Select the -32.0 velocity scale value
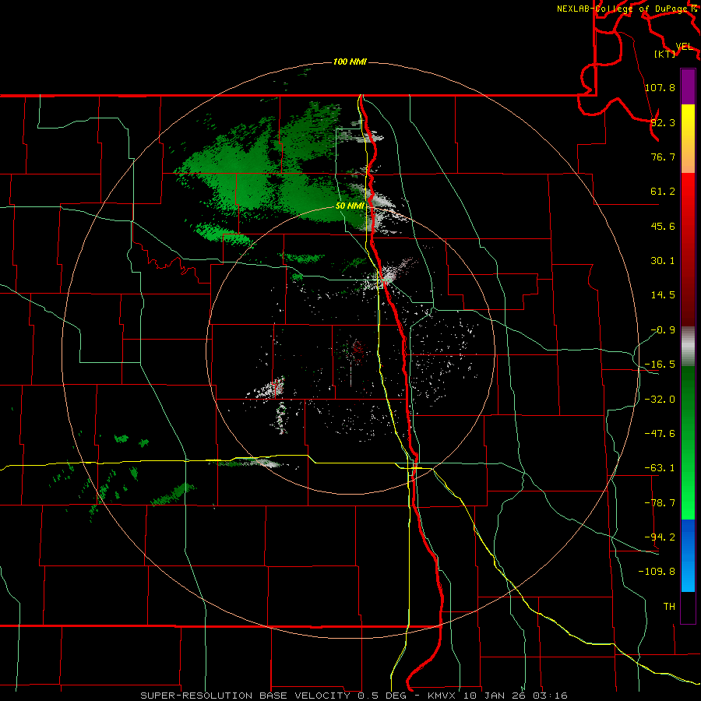This screenshot has height=701, width=701. [660, 400]
